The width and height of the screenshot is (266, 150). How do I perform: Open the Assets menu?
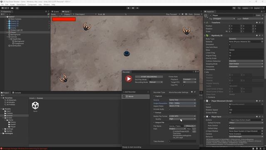[12, 5]
